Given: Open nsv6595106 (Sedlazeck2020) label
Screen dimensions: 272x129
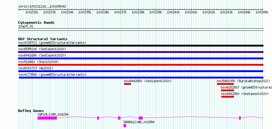Looking at the screenshot, I should 42,49.
